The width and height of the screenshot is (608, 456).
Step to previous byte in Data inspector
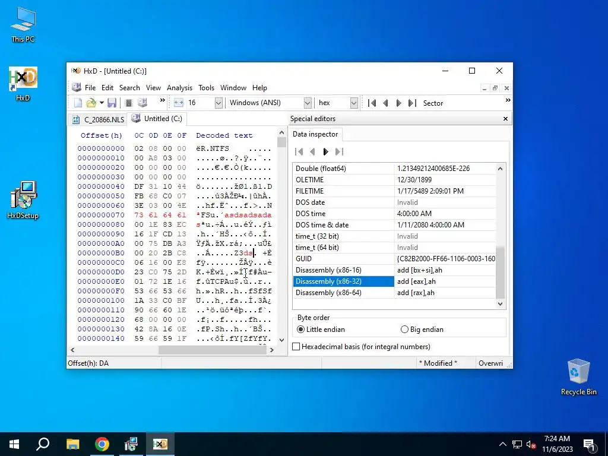[312, 151]
